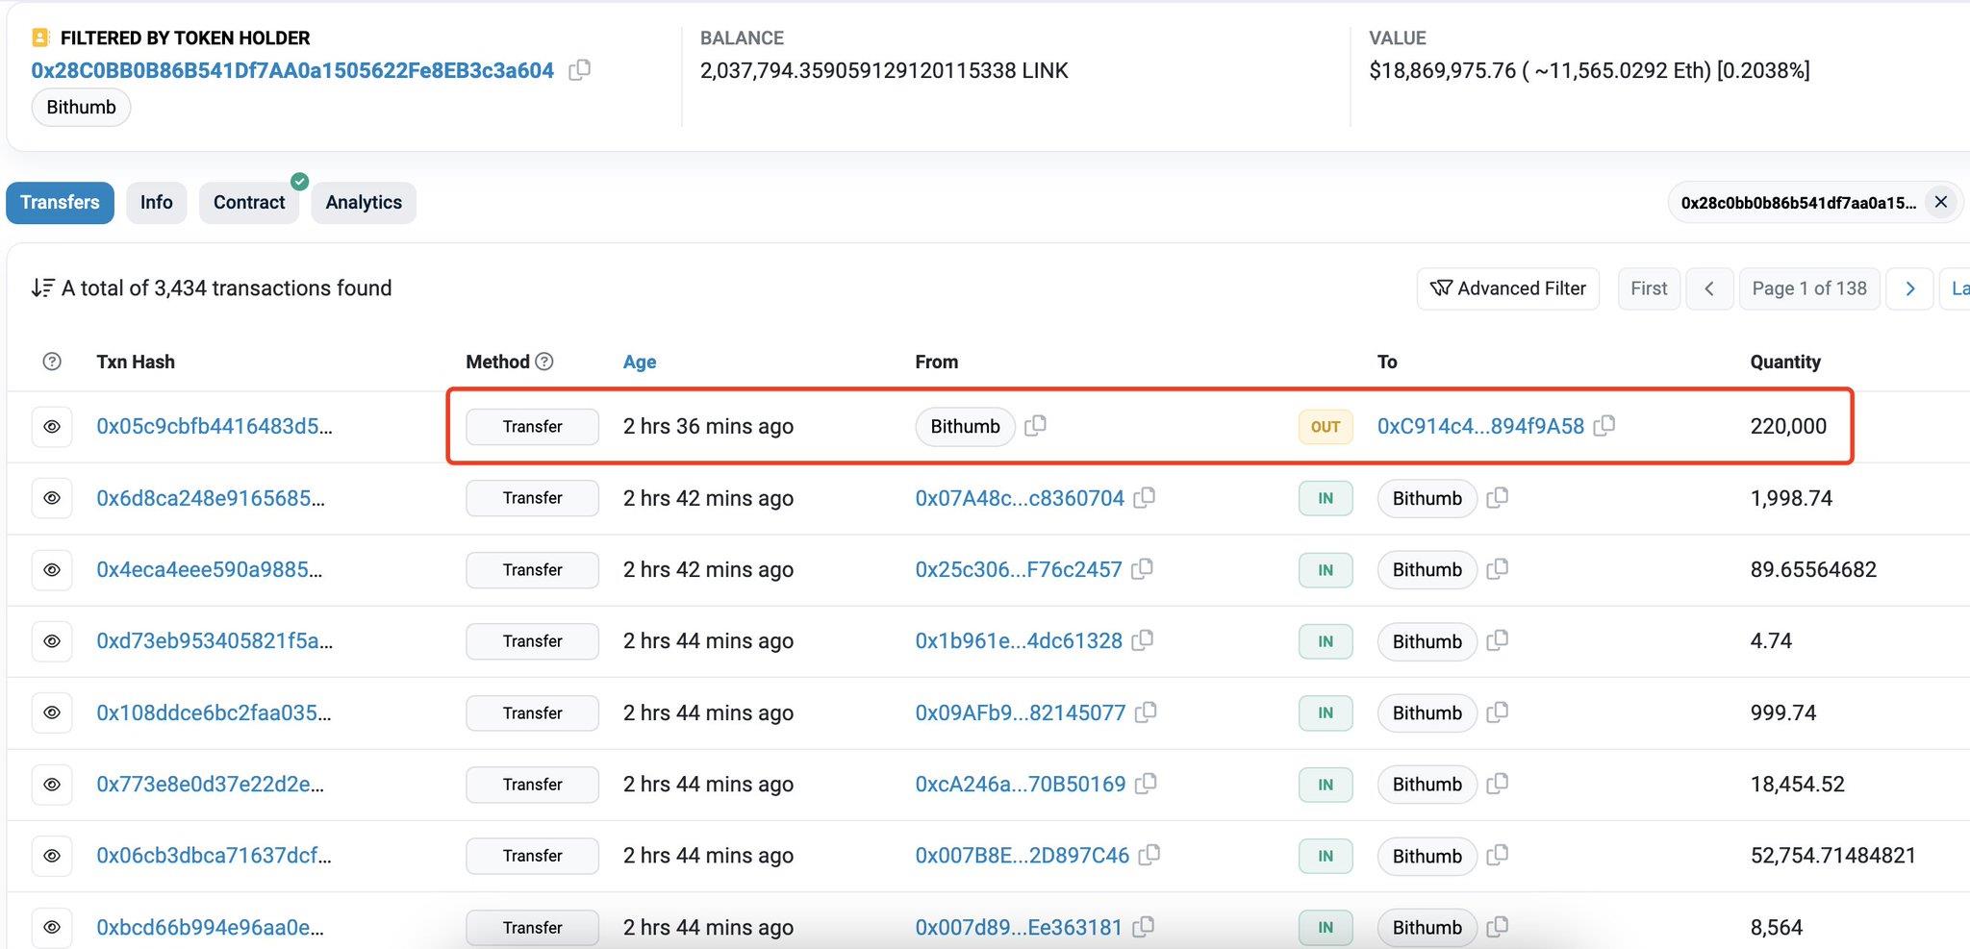Go to previous page with the left chevron
The width and height of the screenshot is (1970, 949).
click(1709, 288)
